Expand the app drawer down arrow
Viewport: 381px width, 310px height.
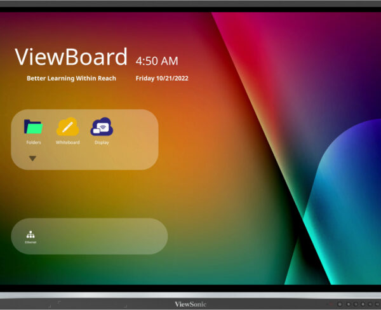(32, 159)
